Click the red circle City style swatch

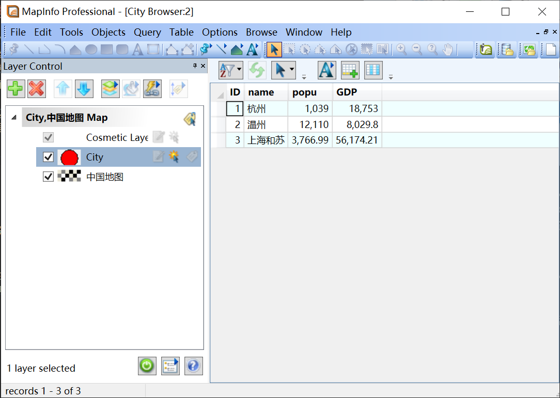coord(69,157)
